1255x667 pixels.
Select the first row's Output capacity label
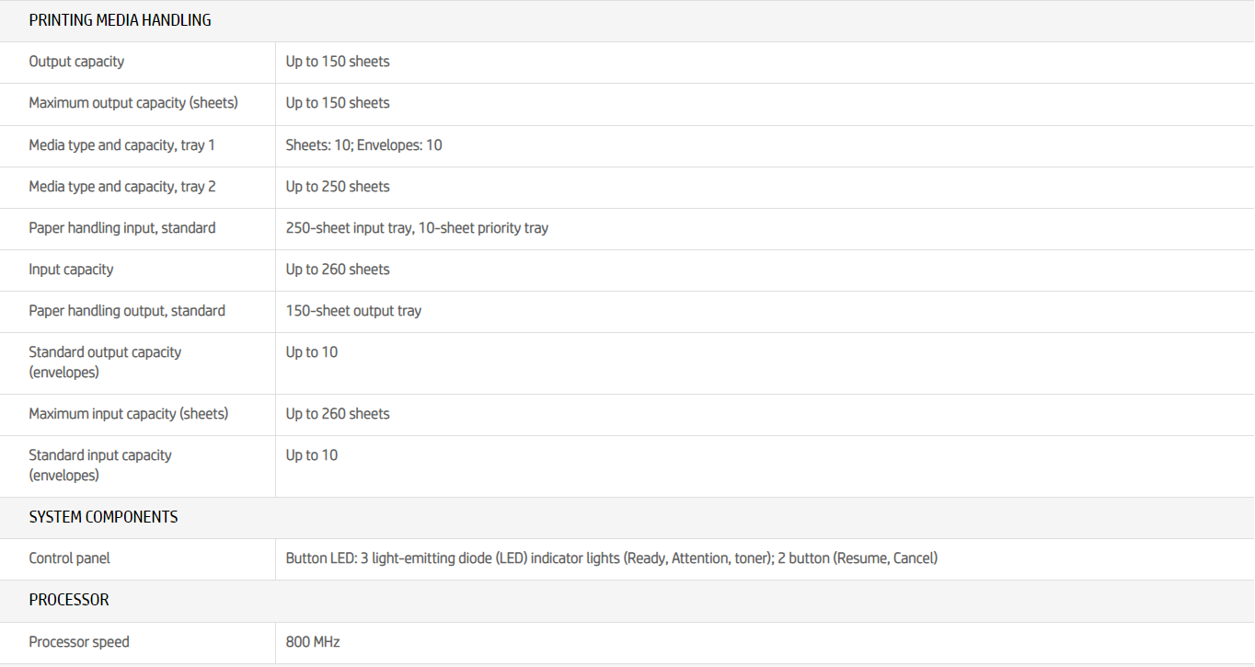(76, 62)
